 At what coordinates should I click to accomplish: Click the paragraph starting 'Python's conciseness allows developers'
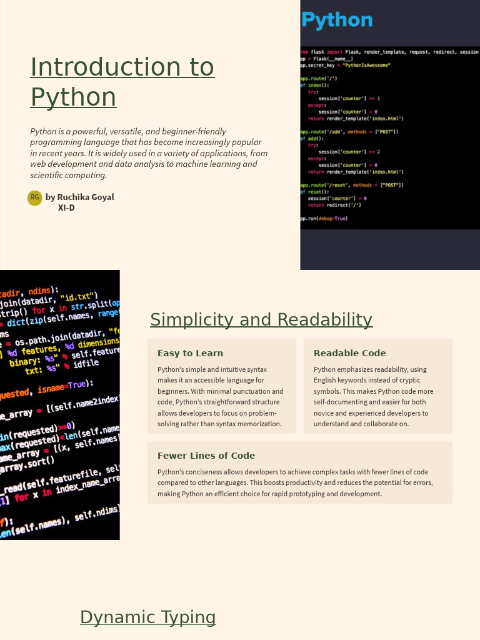point(295,482)
